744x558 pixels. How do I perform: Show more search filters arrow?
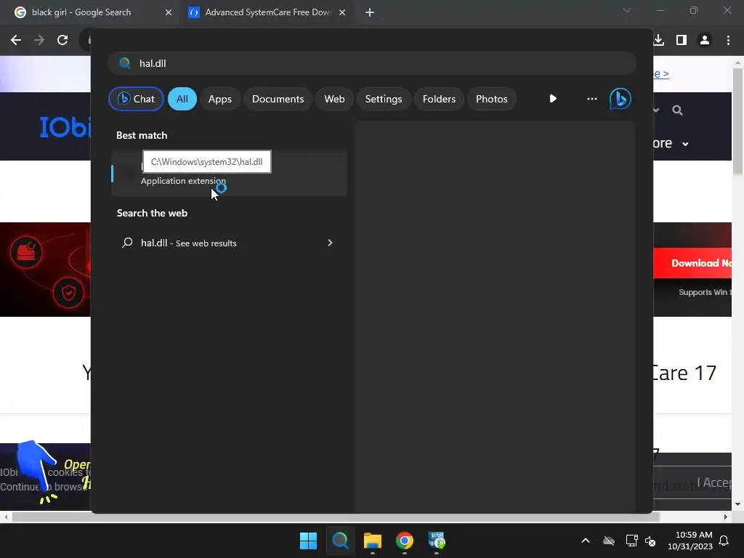553,99
